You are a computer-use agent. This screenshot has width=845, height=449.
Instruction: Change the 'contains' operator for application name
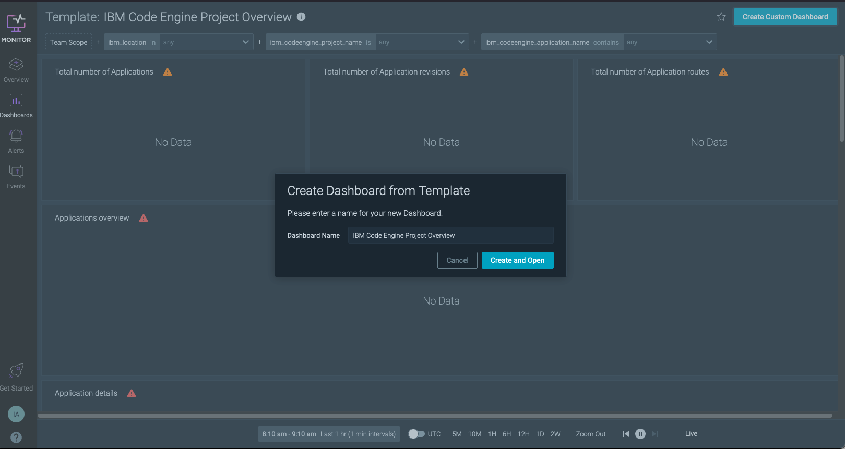tap(606, 42)
